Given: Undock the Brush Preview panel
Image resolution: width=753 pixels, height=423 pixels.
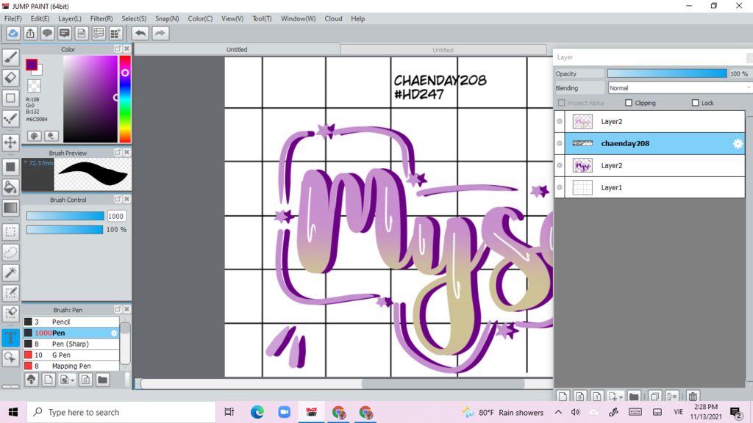Looking at the screenshot, I should point(118,152).
